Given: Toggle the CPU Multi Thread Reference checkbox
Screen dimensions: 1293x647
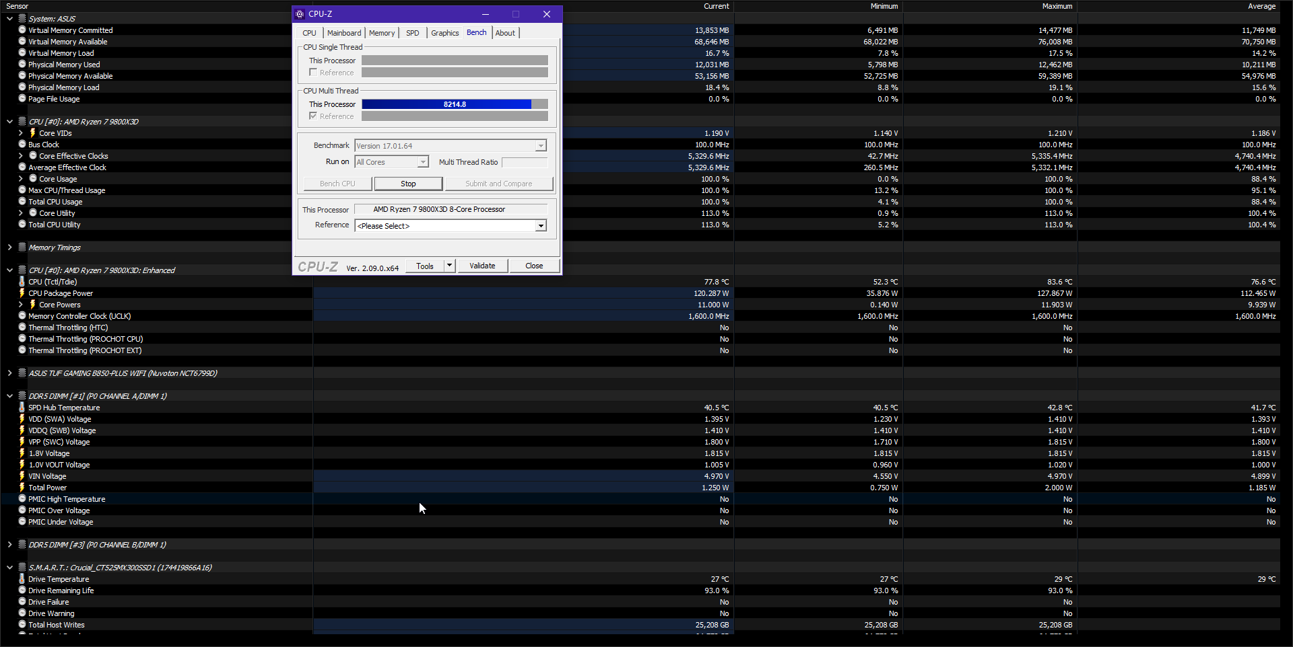Looking at the screenshot, I should pyautogui.click(x=313, y=116).
